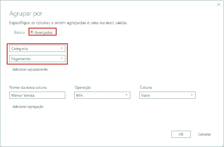Click the arrow on Pagamento dropdown
The width and height of the screenshot is (224, 147).
pyautogui.click(x=61, y=58)
